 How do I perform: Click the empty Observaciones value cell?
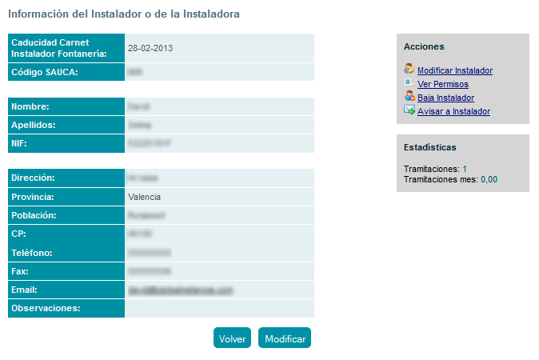[219, 308]
